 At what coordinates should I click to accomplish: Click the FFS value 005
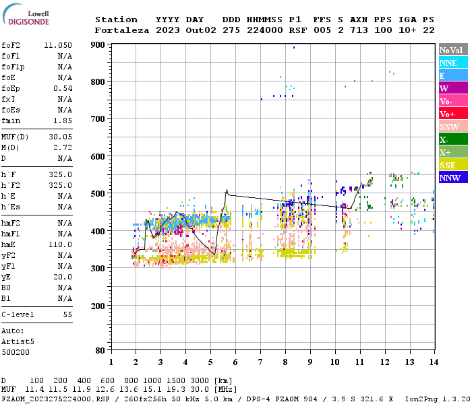(322, 30)
